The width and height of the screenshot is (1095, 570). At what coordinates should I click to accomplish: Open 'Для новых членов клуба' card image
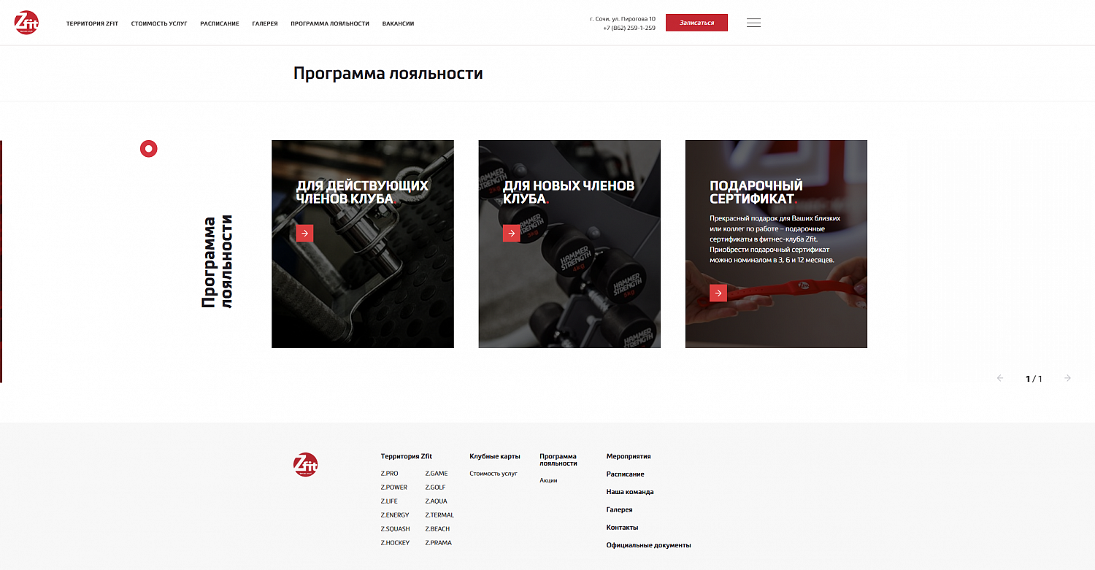click(569, 244)
